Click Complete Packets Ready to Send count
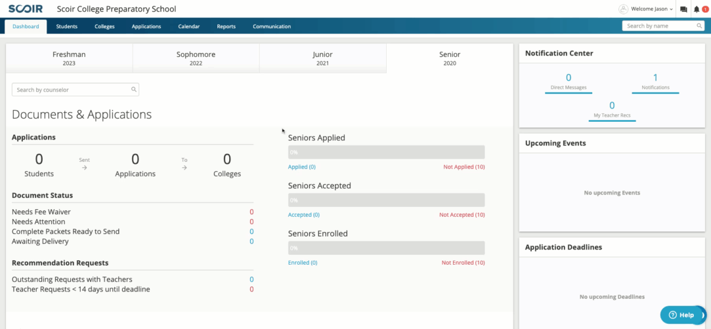The image size is (711, 329). pos(251,232)
